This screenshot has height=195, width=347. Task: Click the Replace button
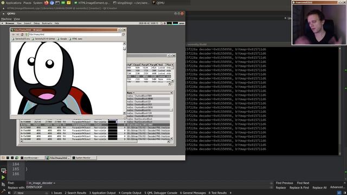281,188
